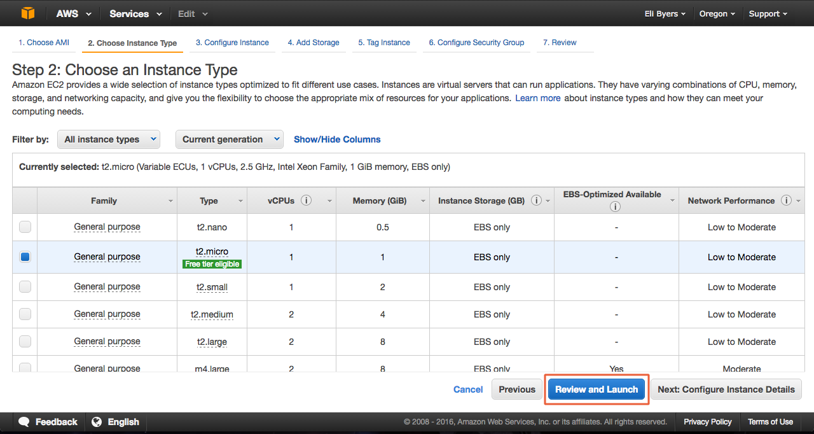Select the 2. Choose Instance Type tab
The width and height of the screenshot is (814, 434).
(x=132, y=43)
